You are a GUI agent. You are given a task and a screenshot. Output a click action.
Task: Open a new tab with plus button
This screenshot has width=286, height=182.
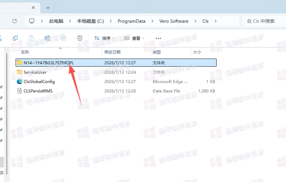[48, 8]
